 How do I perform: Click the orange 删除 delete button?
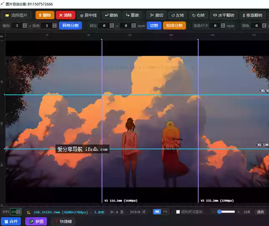(x=45, y=15)
